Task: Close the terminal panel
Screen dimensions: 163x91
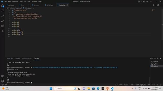Action: 160,59
